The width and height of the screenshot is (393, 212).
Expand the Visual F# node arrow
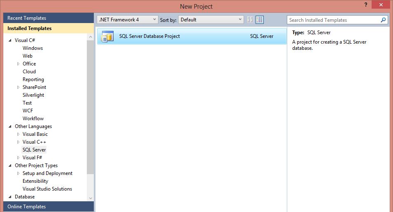(18, 158)
